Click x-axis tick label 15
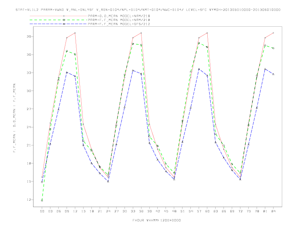This screenshot has height=230, width=298. pyautogui.click(x=84, y=211)
